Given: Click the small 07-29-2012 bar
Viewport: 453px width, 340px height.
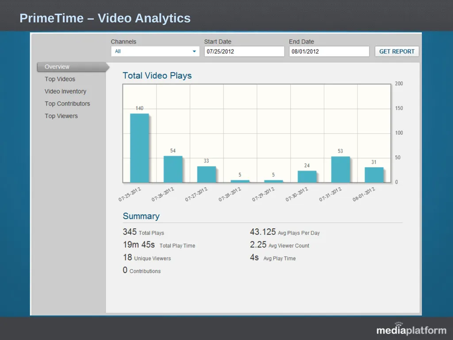Looking at the screenshot, I should 273,181.
